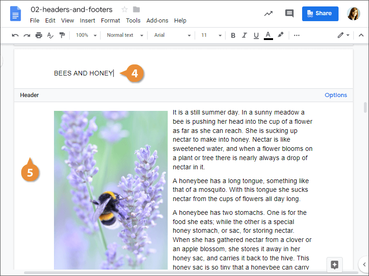Print the document using the printer icon
The height and width of the screenshot is (276, 369).
point(39,35)
